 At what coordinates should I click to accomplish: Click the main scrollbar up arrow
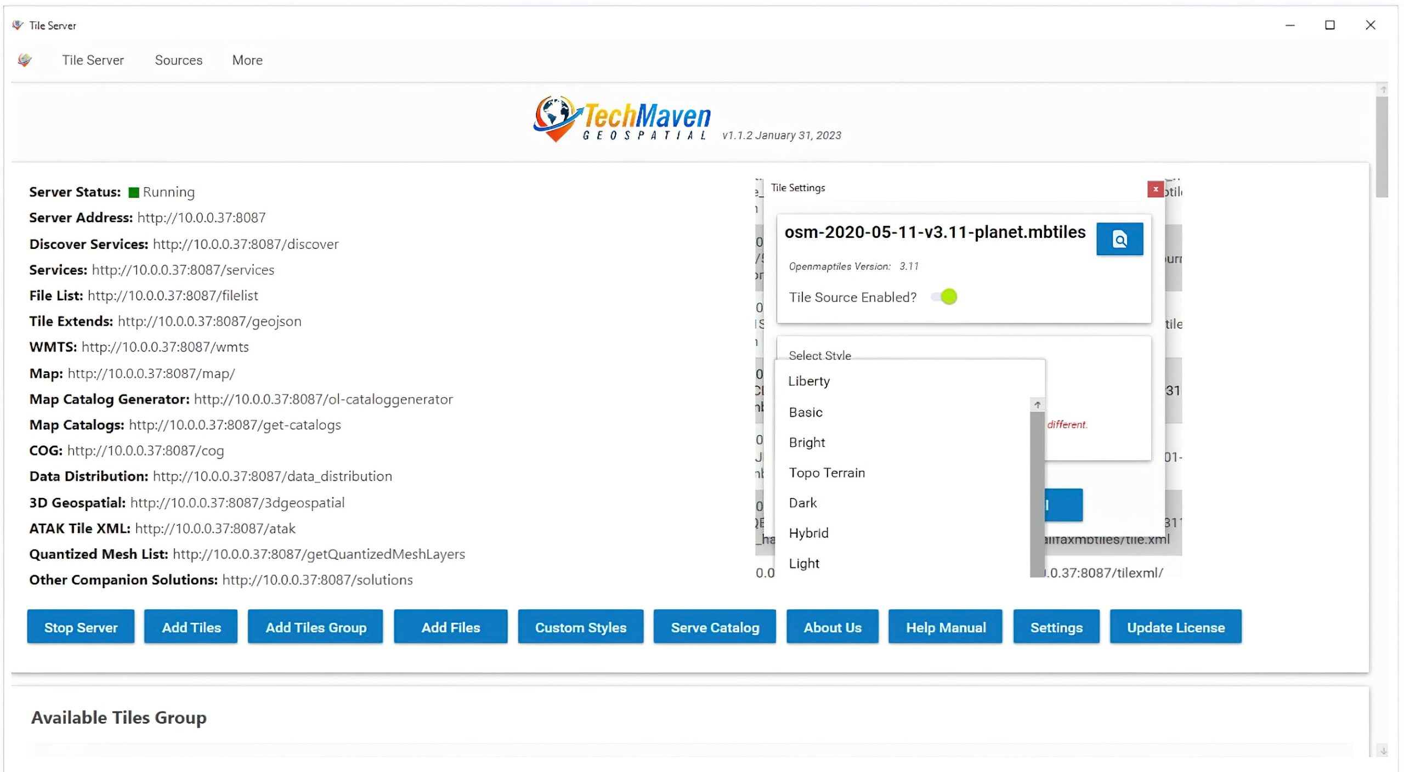tap(1383, 89)
